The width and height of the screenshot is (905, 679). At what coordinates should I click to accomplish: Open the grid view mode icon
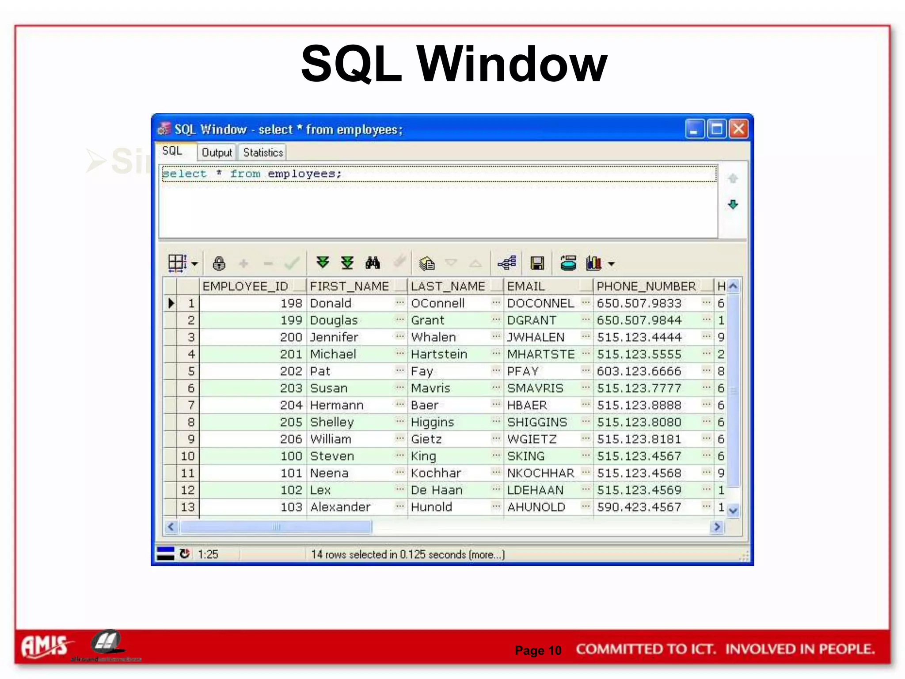(178, 263)
